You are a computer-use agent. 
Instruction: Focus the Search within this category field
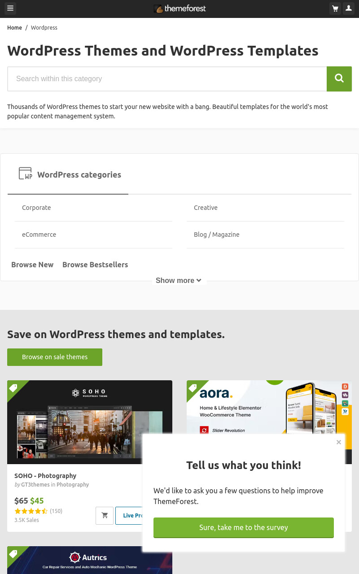(x=167, y=79)
